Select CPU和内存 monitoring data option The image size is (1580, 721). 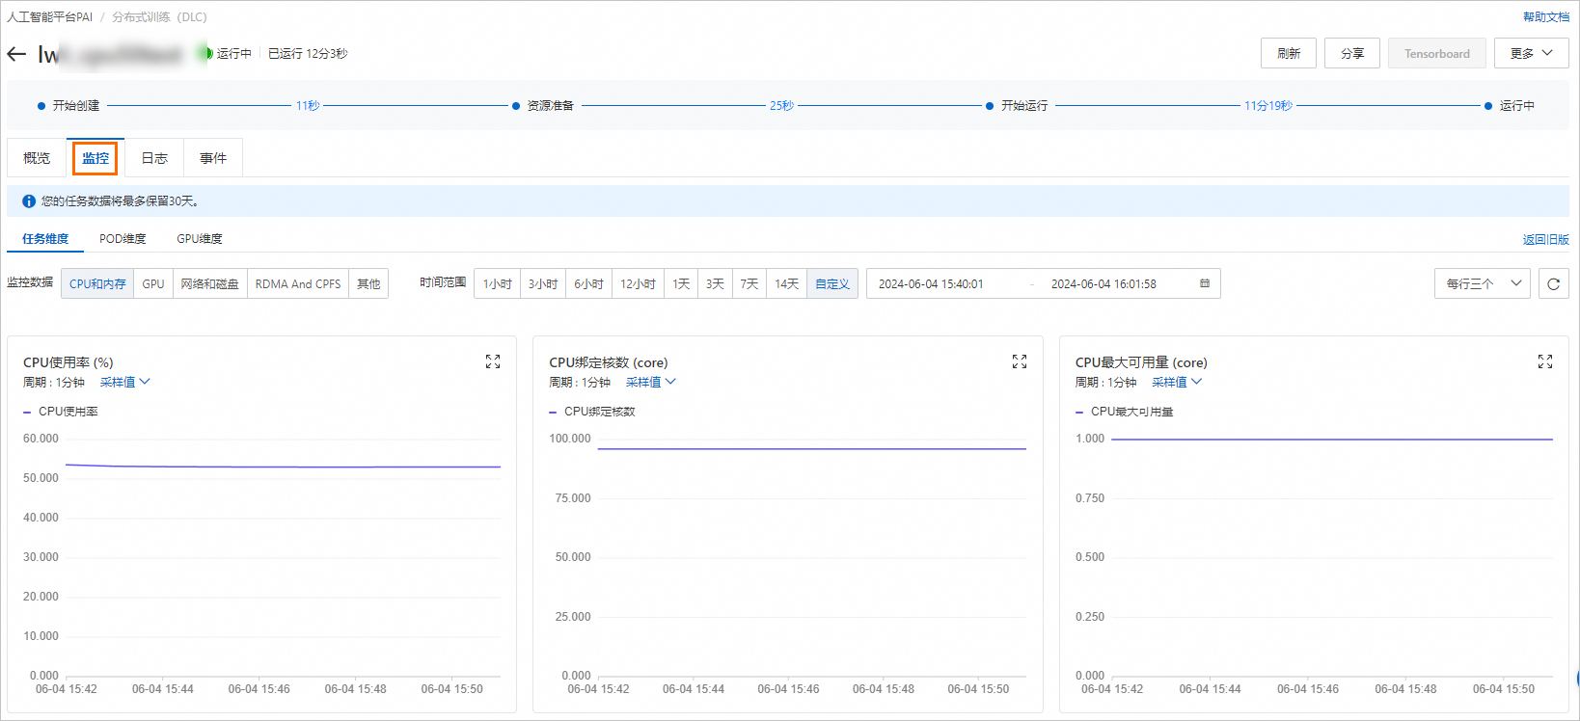97,283
